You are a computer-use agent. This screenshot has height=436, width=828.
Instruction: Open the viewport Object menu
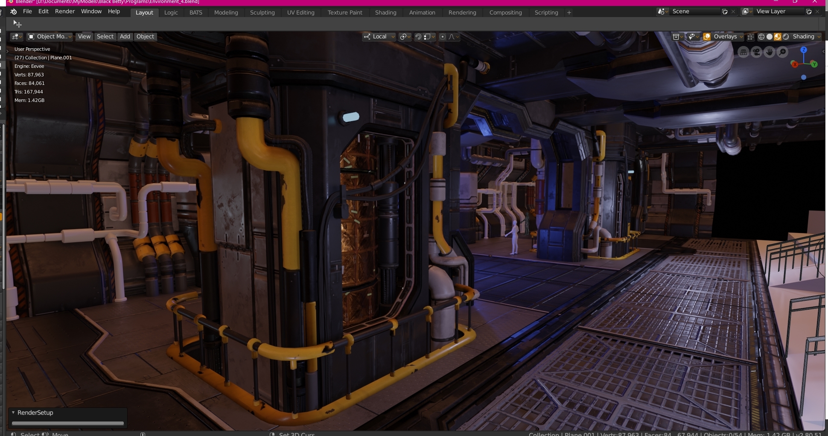coord(145,37)
